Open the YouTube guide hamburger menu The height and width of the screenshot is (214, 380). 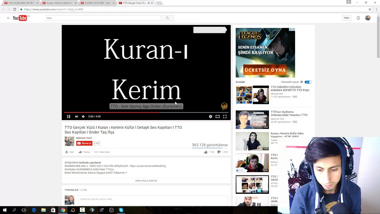[x=8, y=18]
